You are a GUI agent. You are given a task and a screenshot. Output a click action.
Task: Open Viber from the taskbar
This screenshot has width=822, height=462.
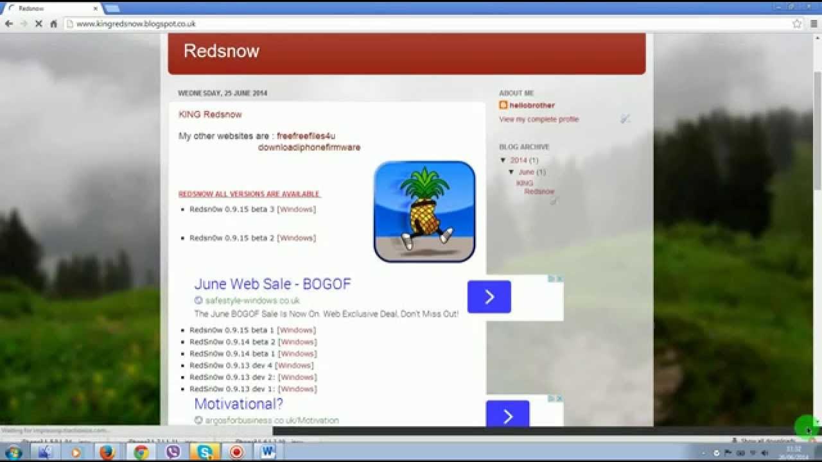(x=173, y=452)
